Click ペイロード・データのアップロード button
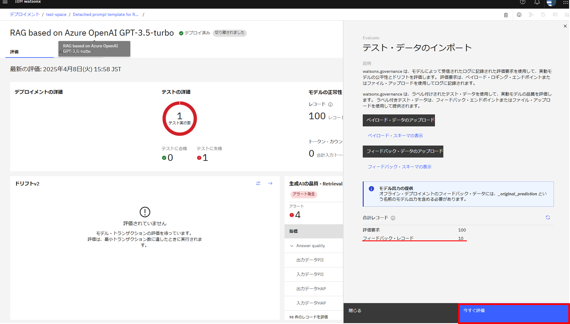The width and height of the screenshot is (570, 324). pos(399,120)
